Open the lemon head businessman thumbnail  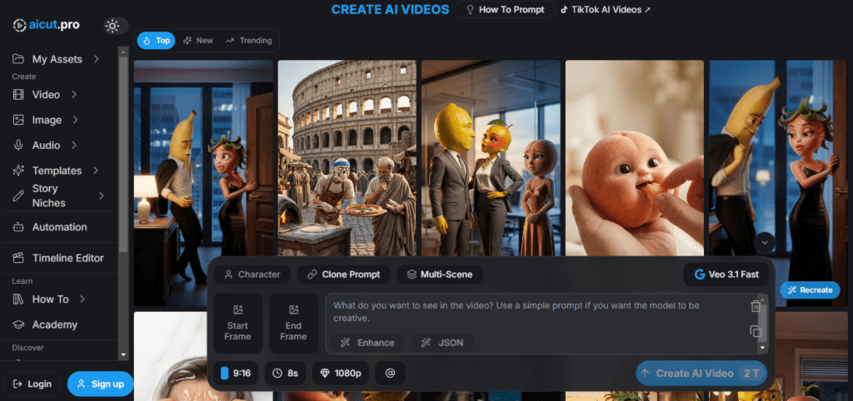point(491,157)
